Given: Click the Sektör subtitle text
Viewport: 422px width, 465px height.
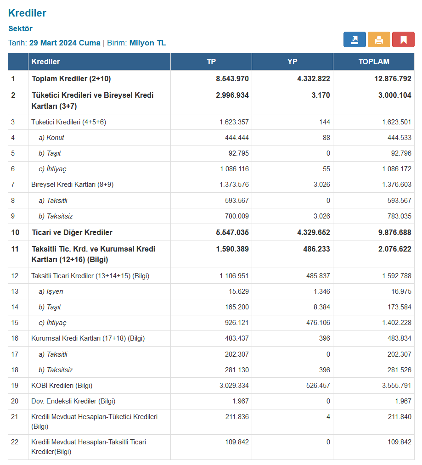Looking at the screenshot, I should (x=20, y=28).
